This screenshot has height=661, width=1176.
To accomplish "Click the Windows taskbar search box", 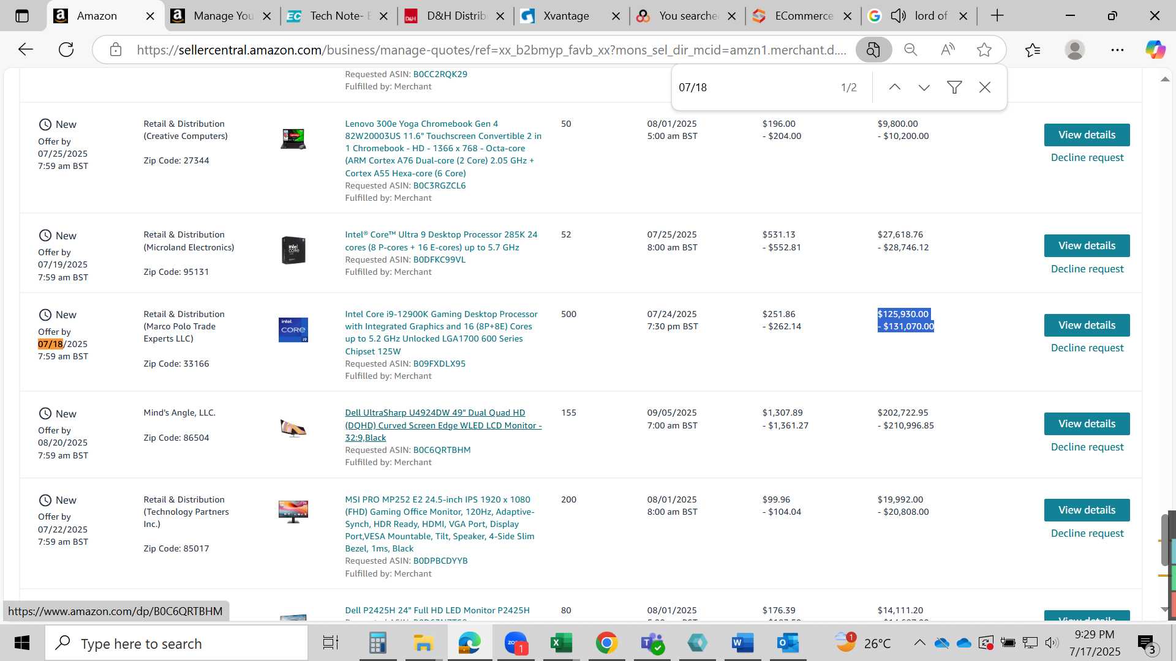I will click(x=176, y=643).
